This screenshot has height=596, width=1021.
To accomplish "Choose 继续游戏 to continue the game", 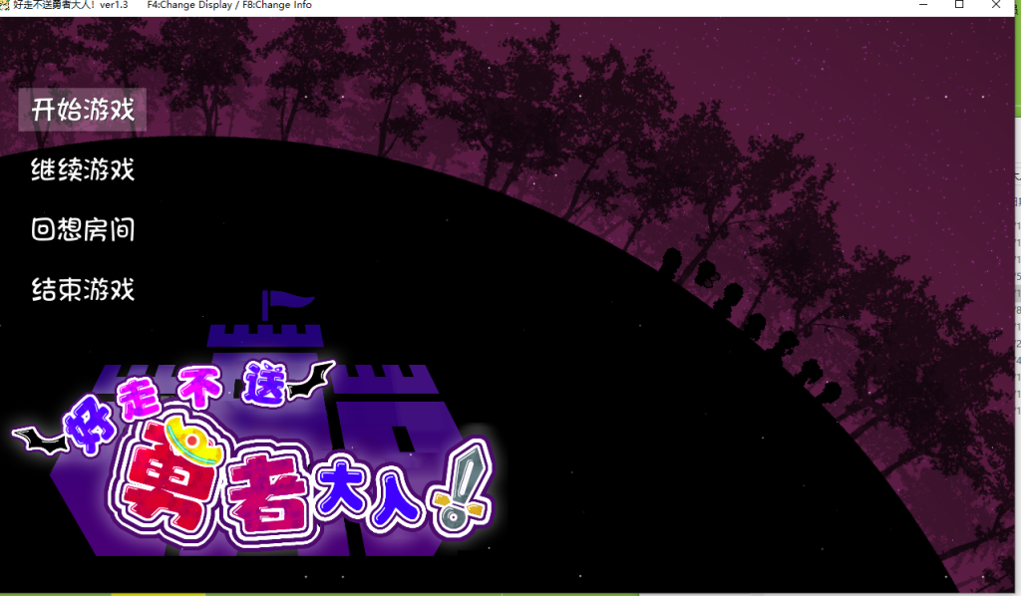I will pyautogui.click(x=83, y=169).
